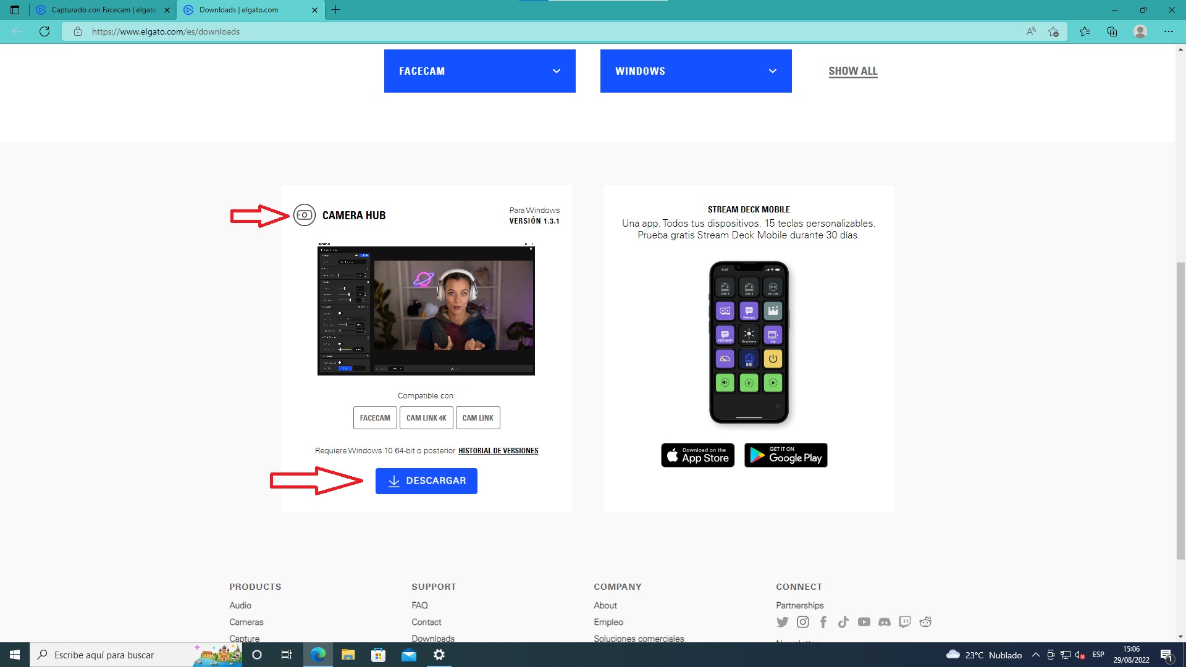Expand the FACECAM product dropdown
Viewport: 1186px width, 667px height.
click(x=480, y=71)
